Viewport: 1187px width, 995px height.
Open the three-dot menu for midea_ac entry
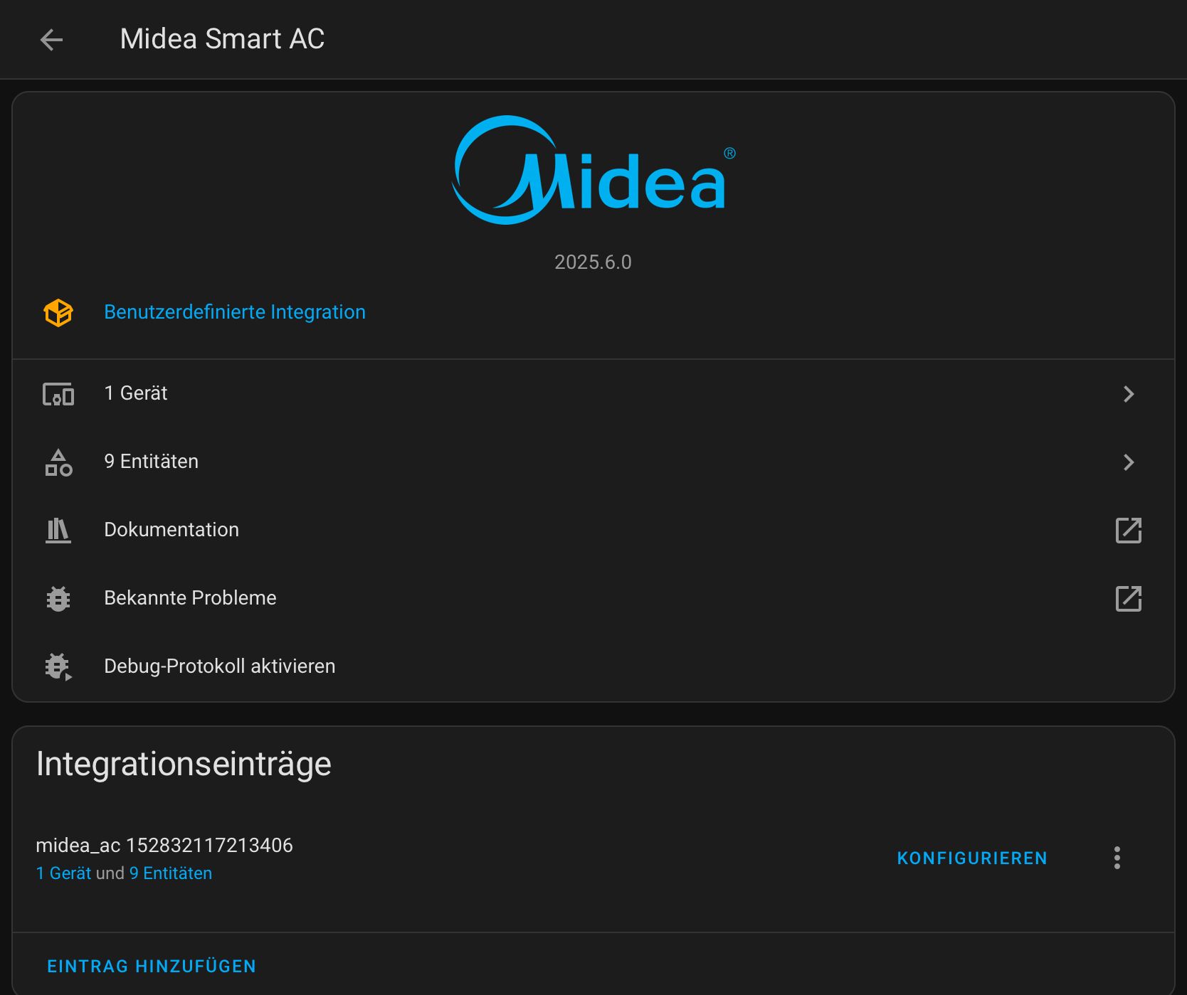[x=1117, y=858]
